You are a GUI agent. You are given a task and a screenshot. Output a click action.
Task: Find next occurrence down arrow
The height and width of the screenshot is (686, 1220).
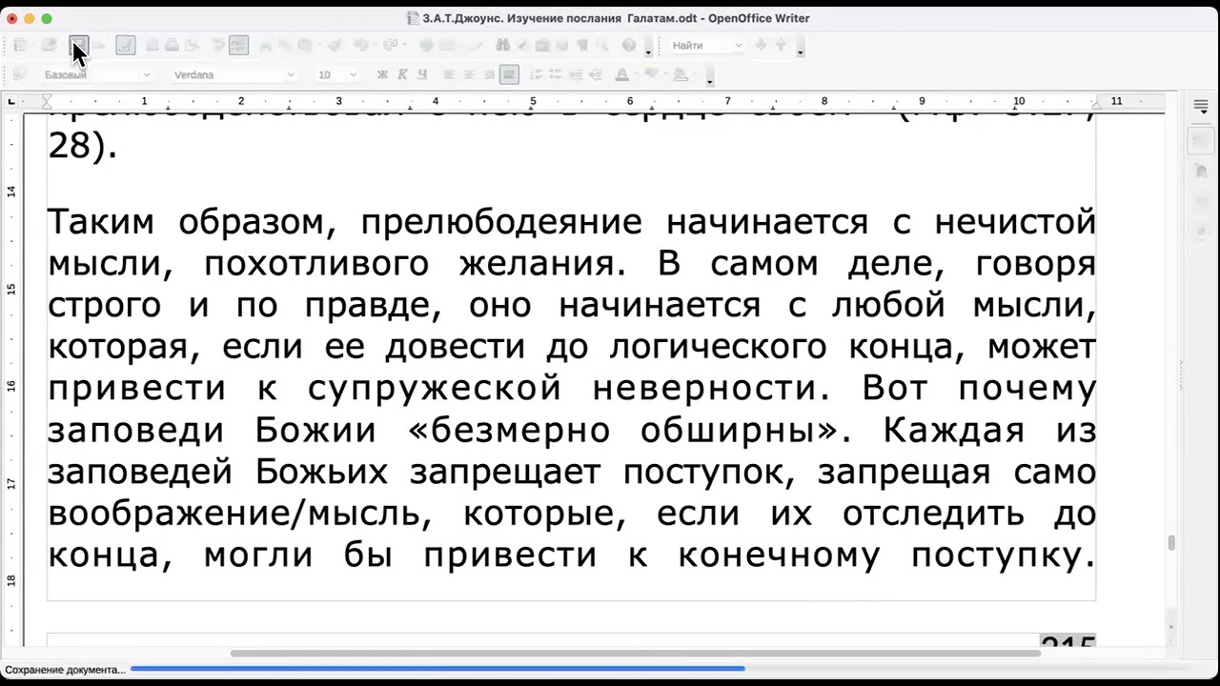pos(761,45)
